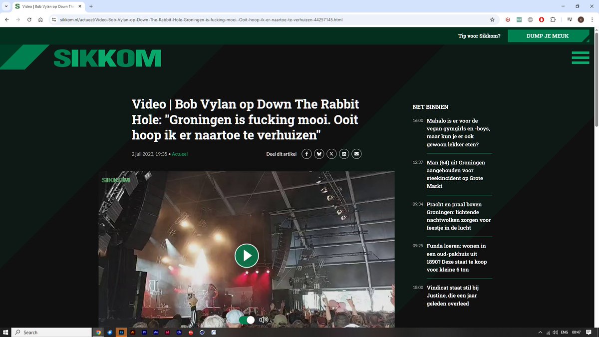This screenshot has height=337, width=599.
Task: Click the red hexagon extension icon
Action: [x=508, y=20]
